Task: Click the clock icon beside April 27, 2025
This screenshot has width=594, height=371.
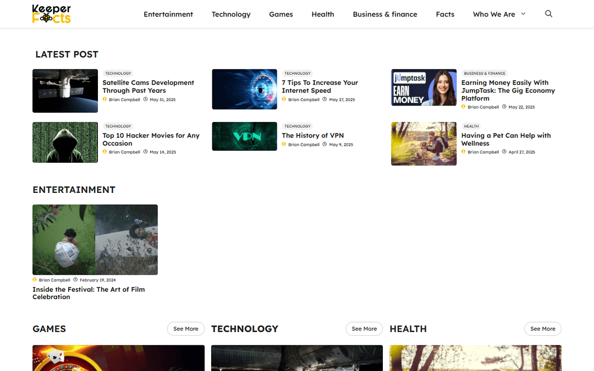Action: [504, 152]
